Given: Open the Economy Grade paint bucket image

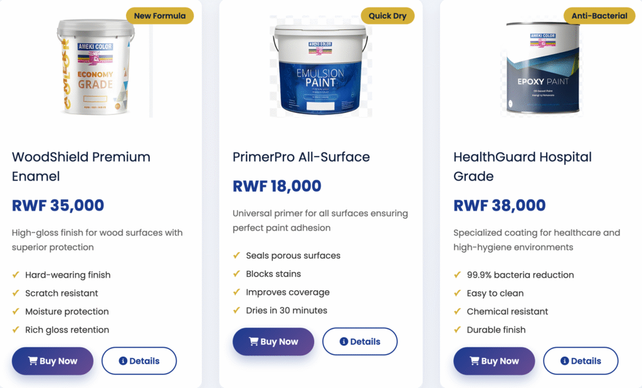Looking at the screenshot, I should (x=95, y=67).
